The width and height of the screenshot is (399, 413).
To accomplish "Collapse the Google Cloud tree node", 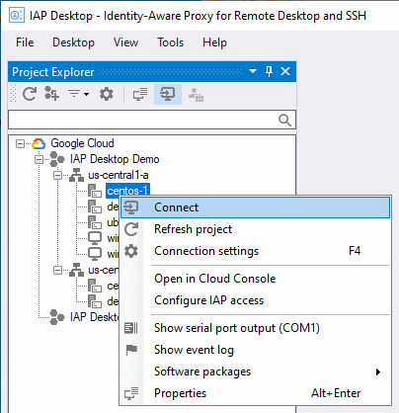I will pyautogui.click(x=20, y=144).
